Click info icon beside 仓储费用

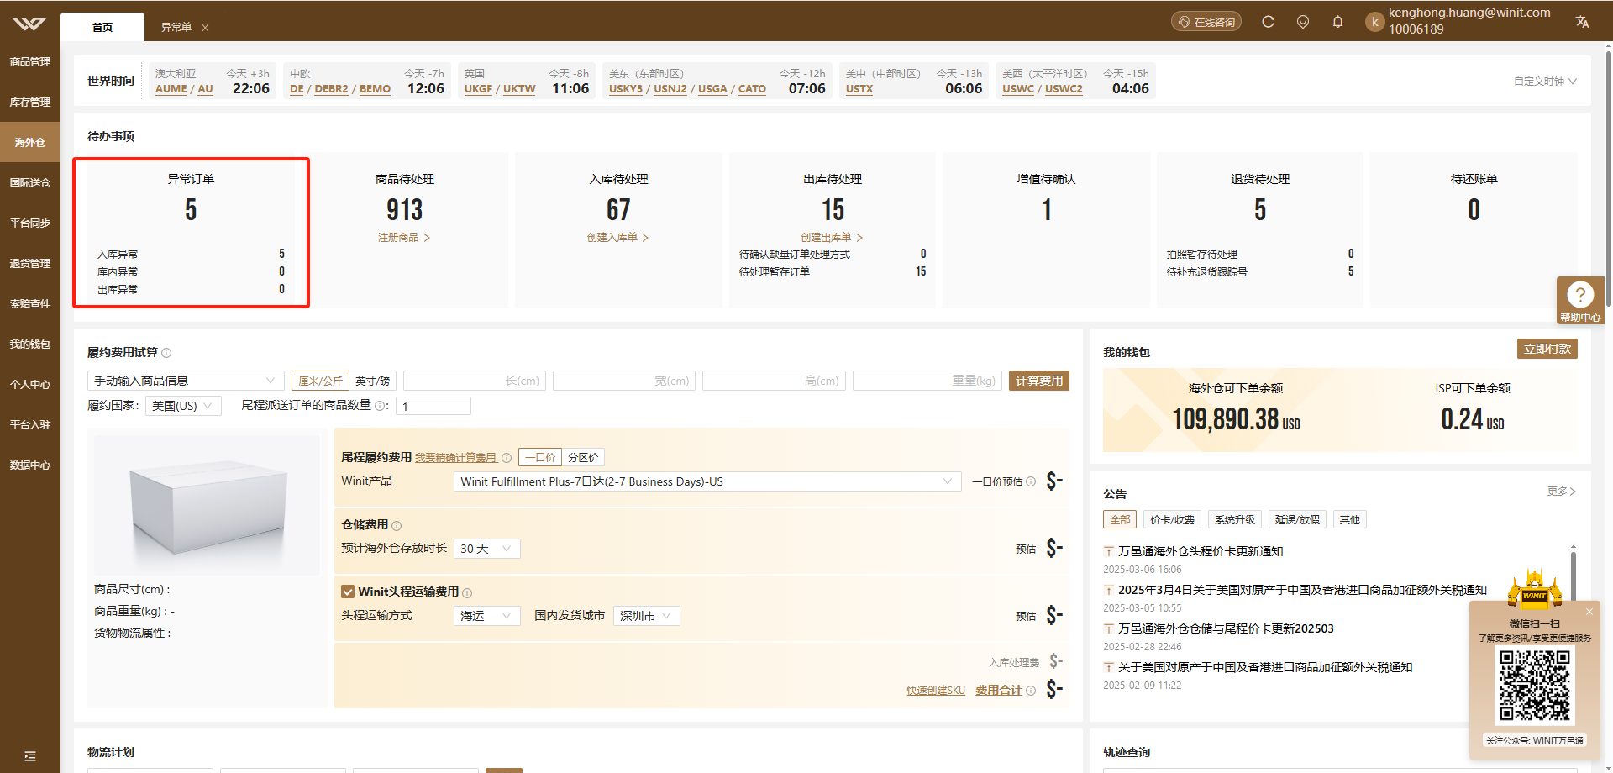coord(397,526)
